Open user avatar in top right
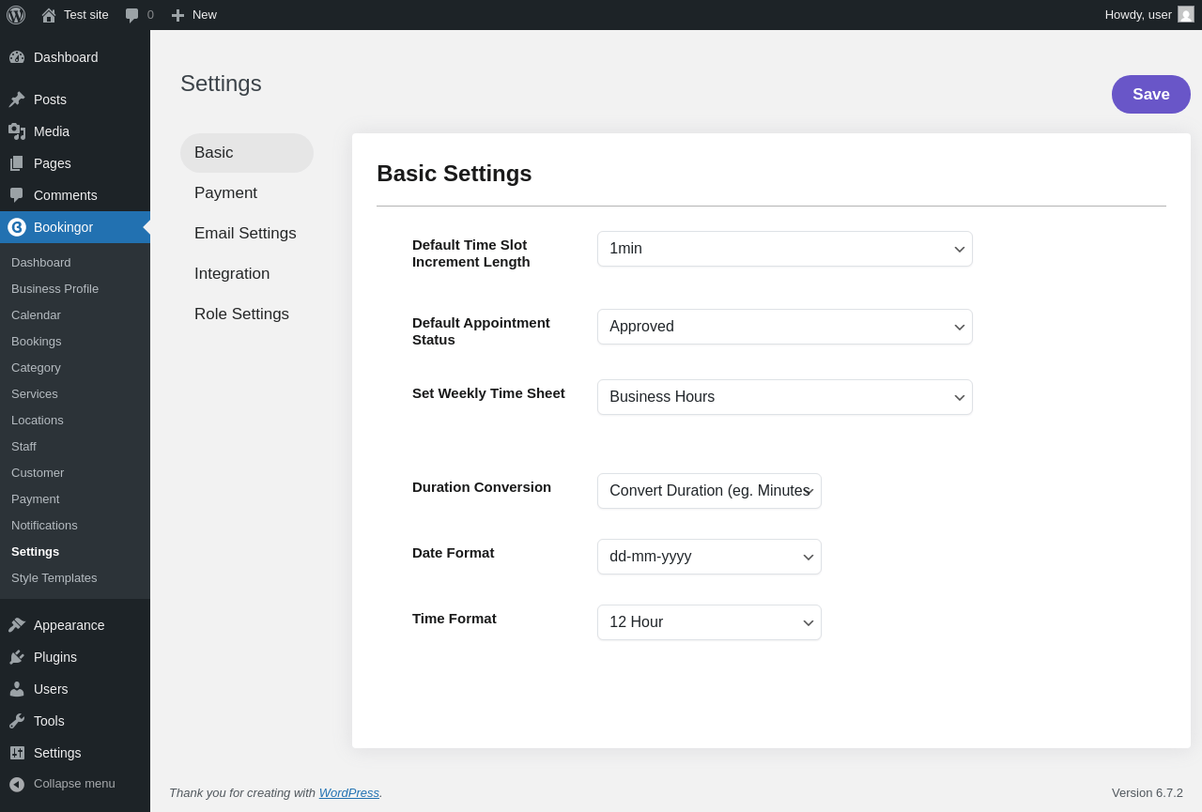Screen dimensions: 1202x812 1186,14
